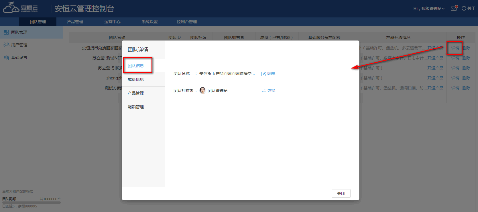Click the 关闭 button in the dialog
The width and height of the screenshot is (478, 212).
341,193
